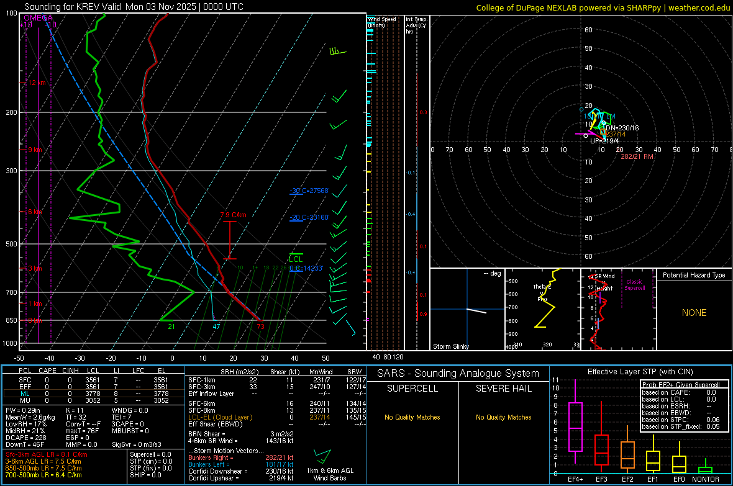Screen dimensions: 733x486
Task: Click the 7.9 C/km lapse rate label
Action: (234, 215)
